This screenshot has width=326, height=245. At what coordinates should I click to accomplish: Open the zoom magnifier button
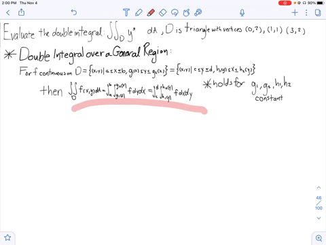319,238
